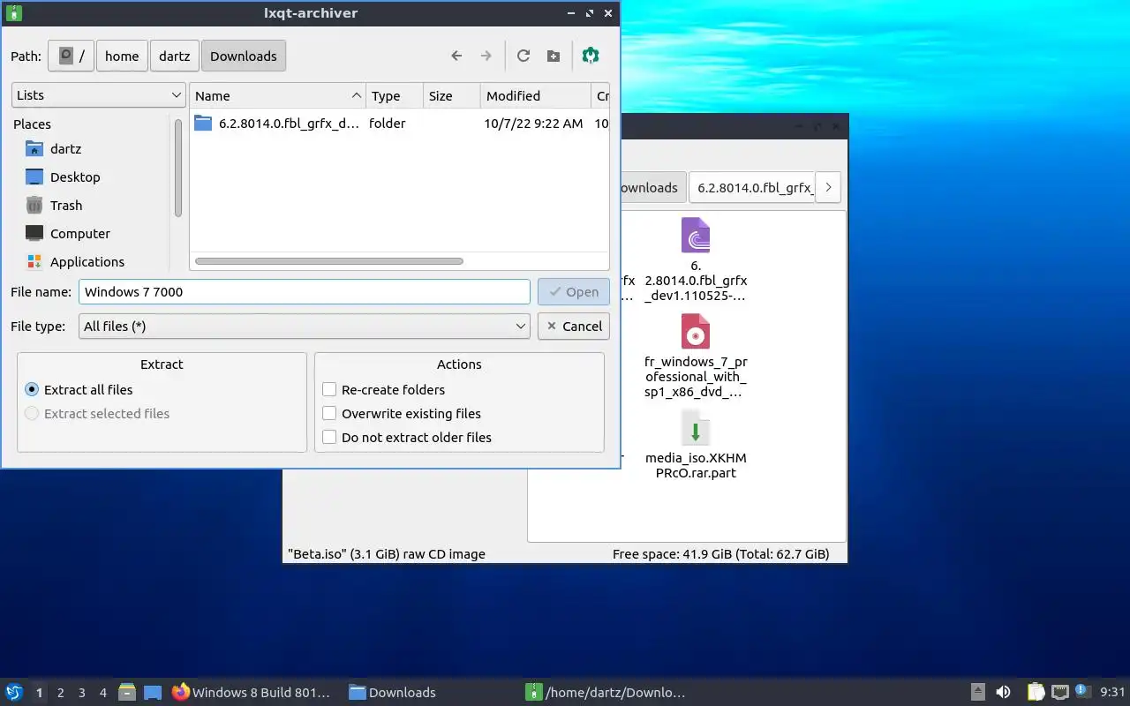Screen dimensions: 1130x706
Task: Sort file list by Size column
Action: pos(451,96)
